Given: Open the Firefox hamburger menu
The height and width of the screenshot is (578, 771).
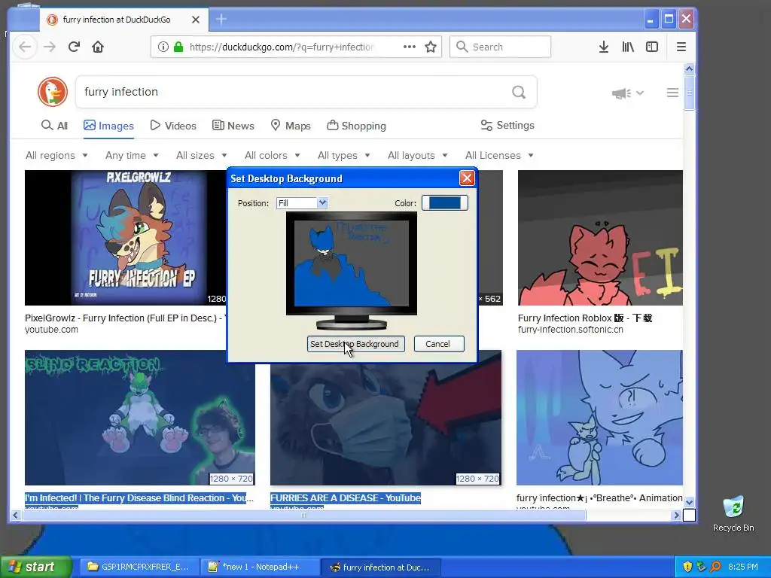Looking at the screenshot, I should [x=681, y=47].
